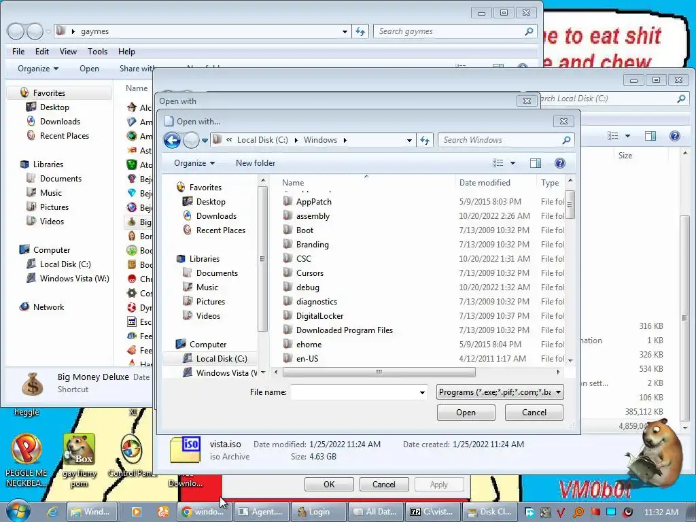
Task: Toggle preview pane icon in Open with dialog
Action: point(536,163)
